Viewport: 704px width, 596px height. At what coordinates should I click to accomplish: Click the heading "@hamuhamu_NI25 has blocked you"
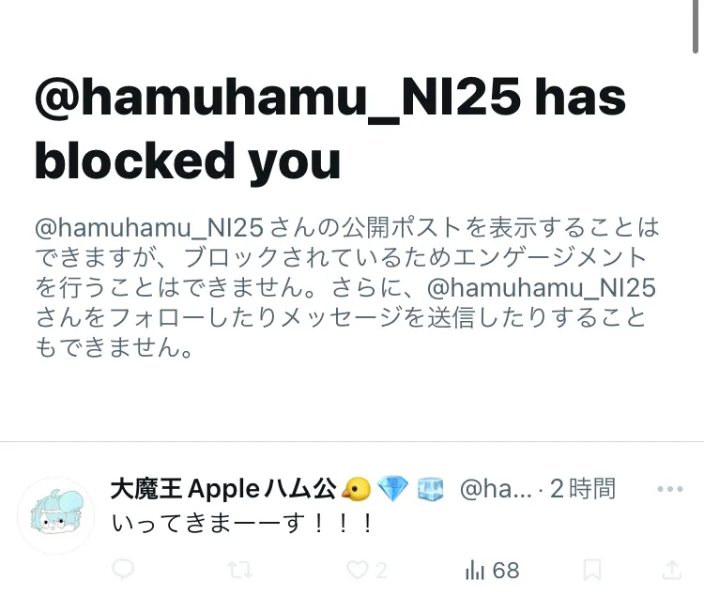[330, 129]
